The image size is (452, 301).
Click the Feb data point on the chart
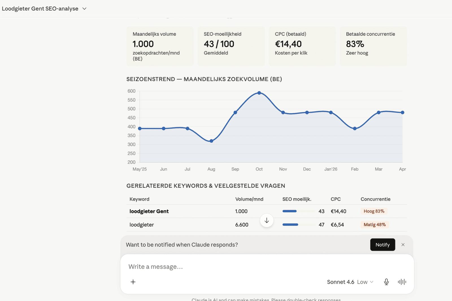355,128
